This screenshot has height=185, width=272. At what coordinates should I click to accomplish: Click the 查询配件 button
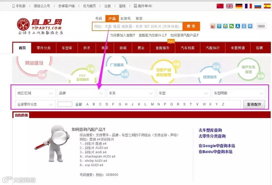pos(254,104)
